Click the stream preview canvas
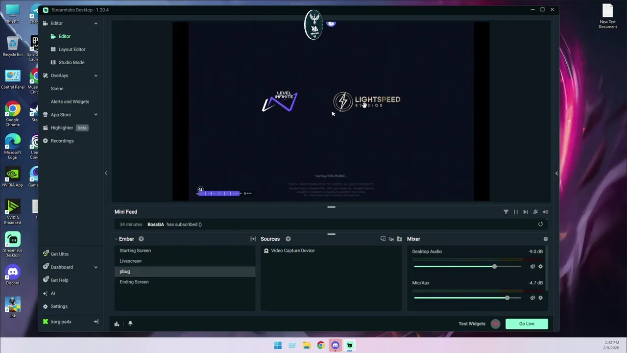The image size is (627, 353). point(331,111)
